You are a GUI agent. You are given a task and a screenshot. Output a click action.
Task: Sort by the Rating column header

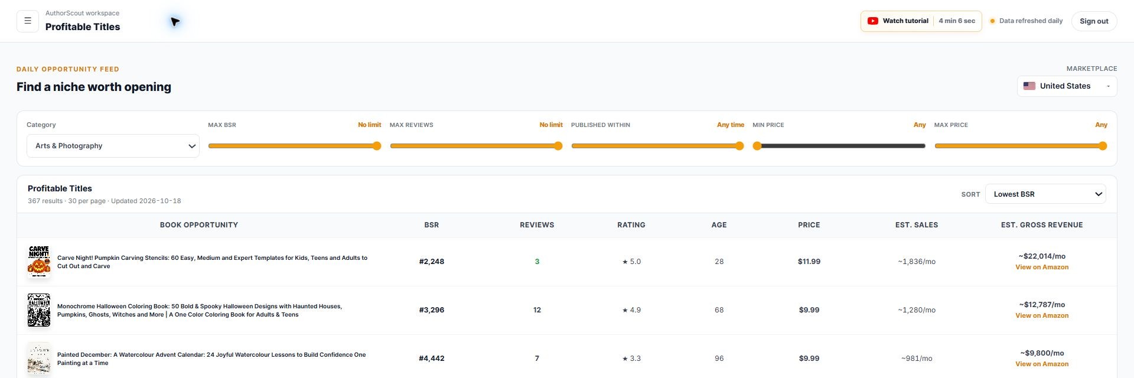pos(631,225)
